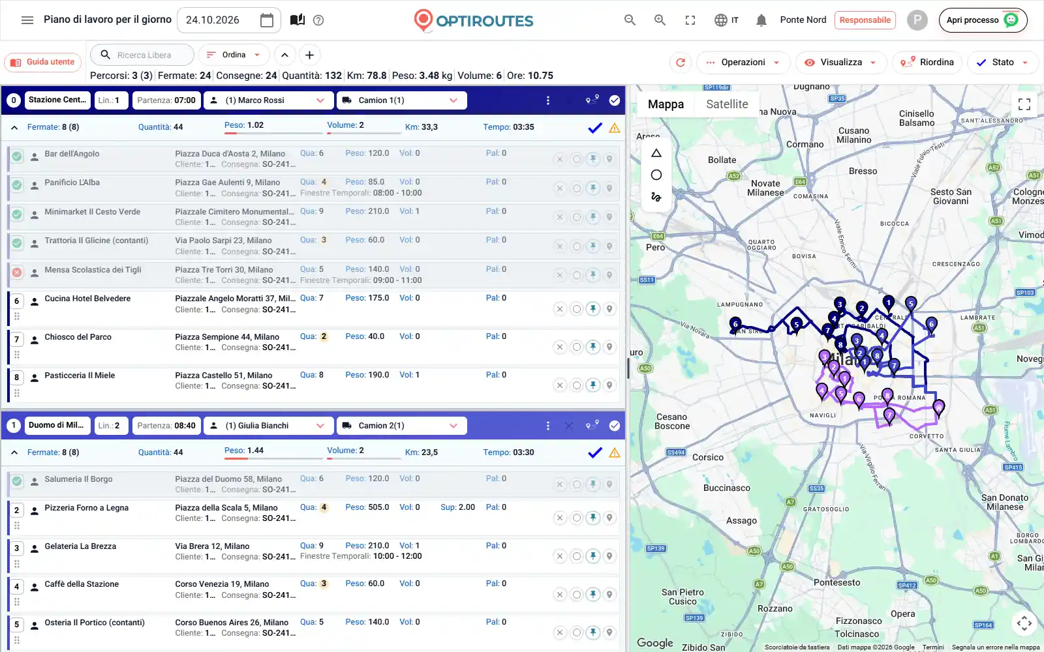Select circle radio for Chiosco del Parco

pyautogui.click(x=577, y=347)
